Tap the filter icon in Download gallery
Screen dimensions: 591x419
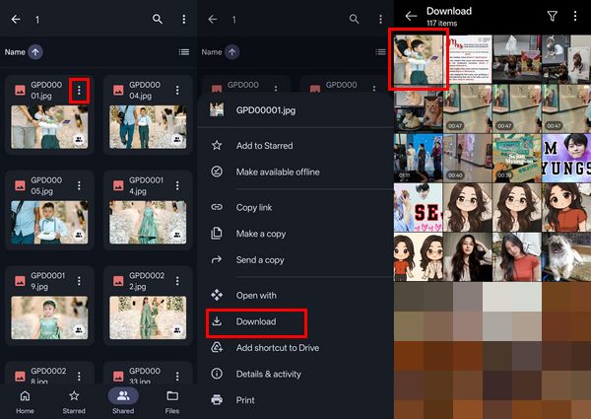(553, 16)
